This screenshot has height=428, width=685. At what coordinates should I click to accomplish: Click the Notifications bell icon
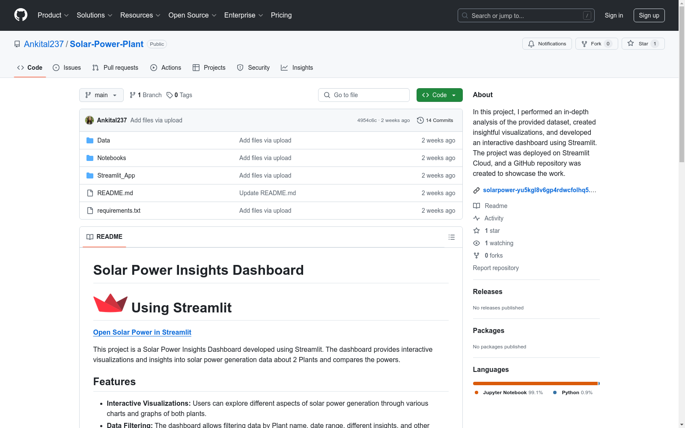531,44
